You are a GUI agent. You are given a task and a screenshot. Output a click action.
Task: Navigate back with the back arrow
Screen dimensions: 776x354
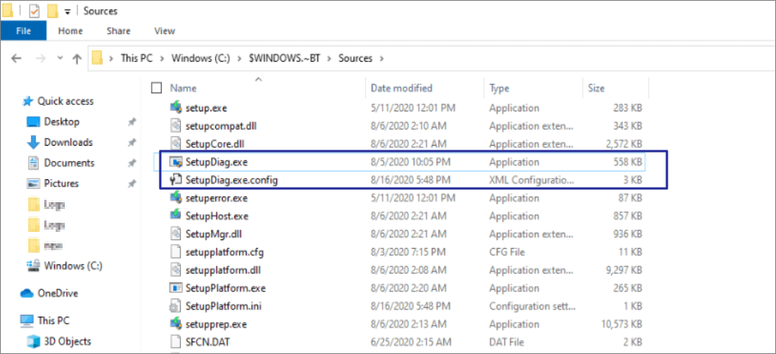[16, 59]
